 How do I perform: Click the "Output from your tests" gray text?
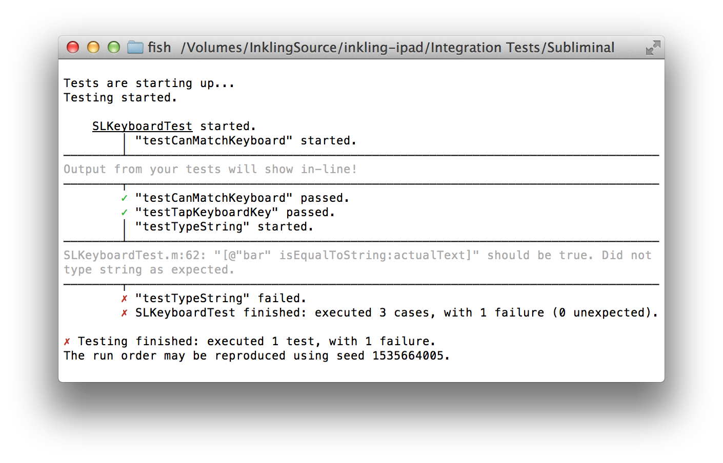pos(210,170)
